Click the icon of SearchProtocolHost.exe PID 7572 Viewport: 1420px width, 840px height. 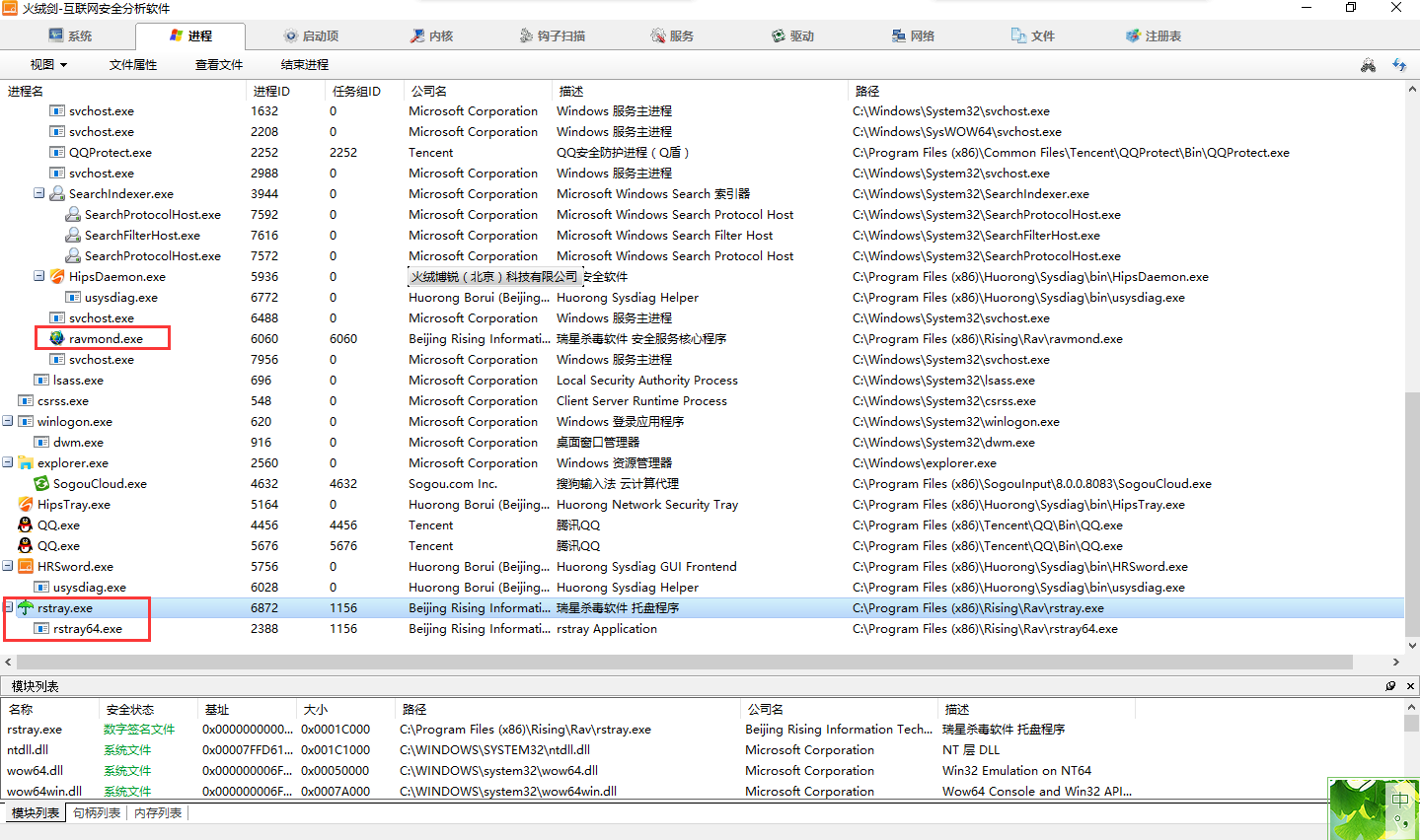[73, 256]
